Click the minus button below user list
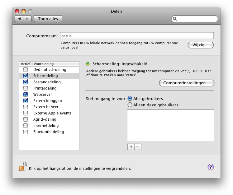This screenshot has width=233, height=195. (138, 147)
